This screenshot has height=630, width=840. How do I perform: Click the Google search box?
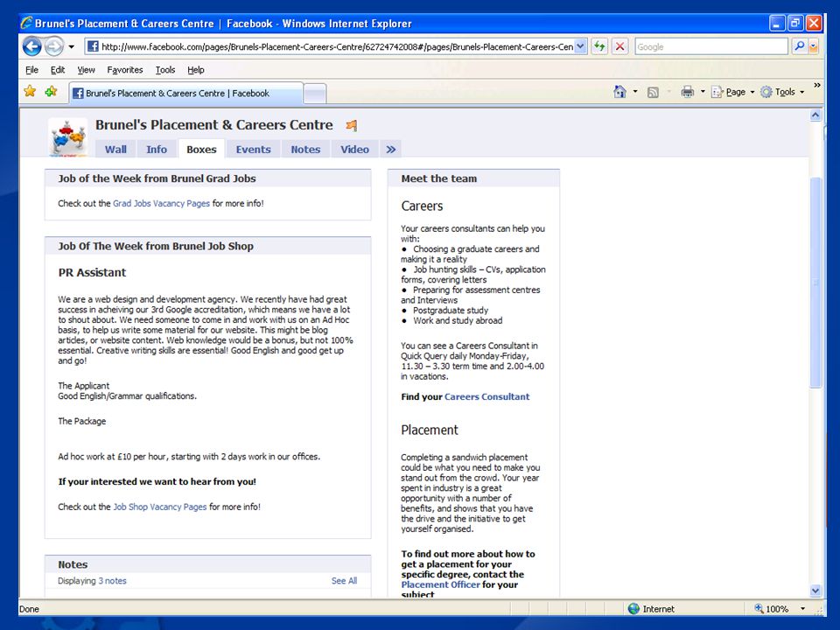point(710,46)
